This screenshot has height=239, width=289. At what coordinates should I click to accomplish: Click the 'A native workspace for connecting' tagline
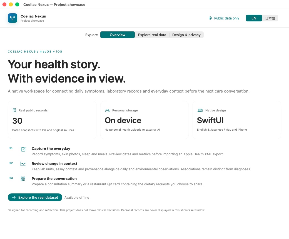tap(129, 91)
